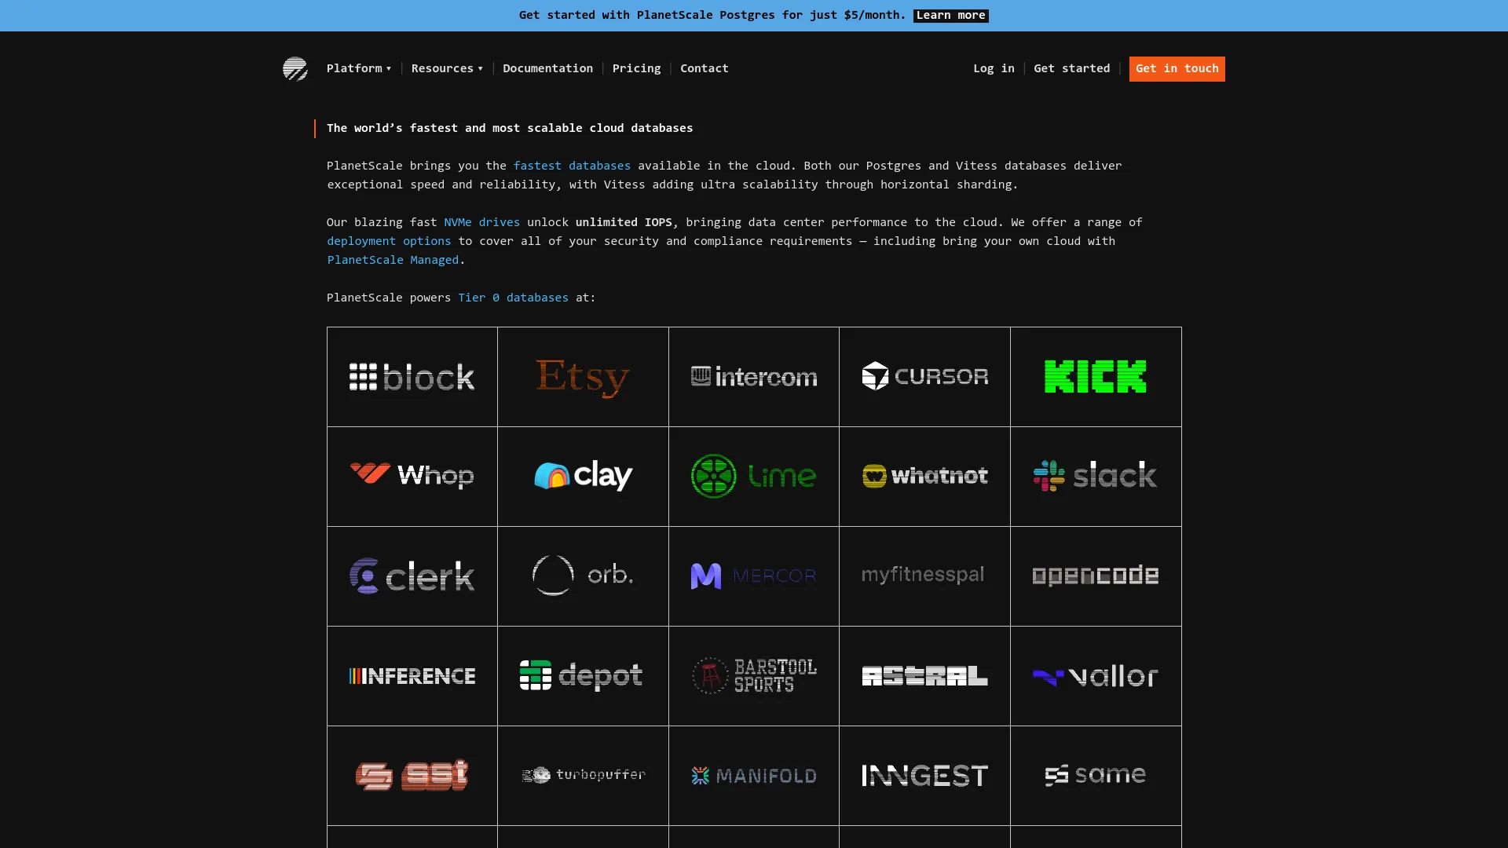Open the Tier 0 databases link
This screenshot has width=1508, height=848.
tap(513, 298)
